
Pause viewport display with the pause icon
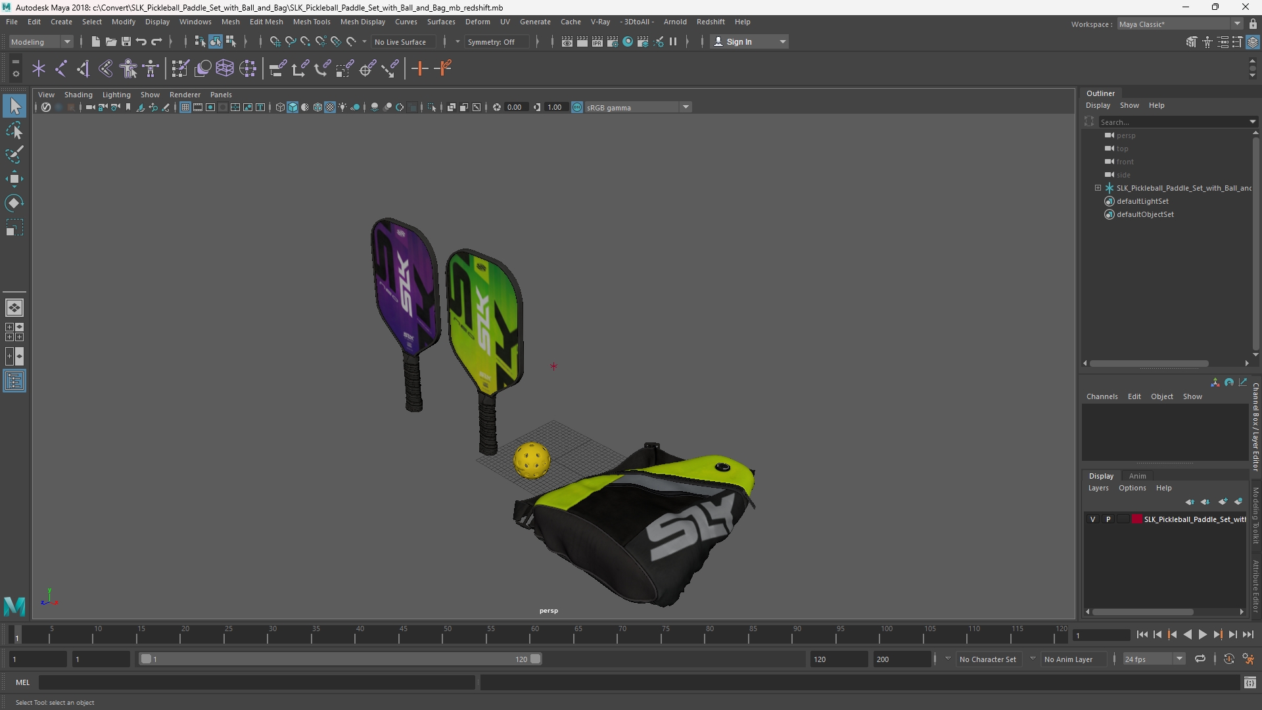pos(673,41)
